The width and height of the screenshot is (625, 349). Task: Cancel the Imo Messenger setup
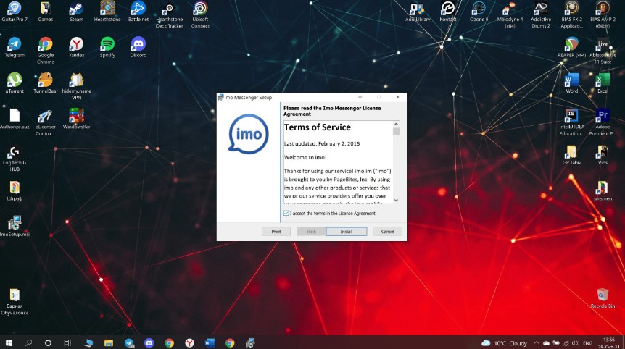point(387,232)
